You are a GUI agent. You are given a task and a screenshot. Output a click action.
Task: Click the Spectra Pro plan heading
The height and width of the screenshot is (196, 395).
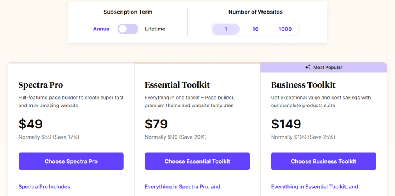[x=41, y=85]
